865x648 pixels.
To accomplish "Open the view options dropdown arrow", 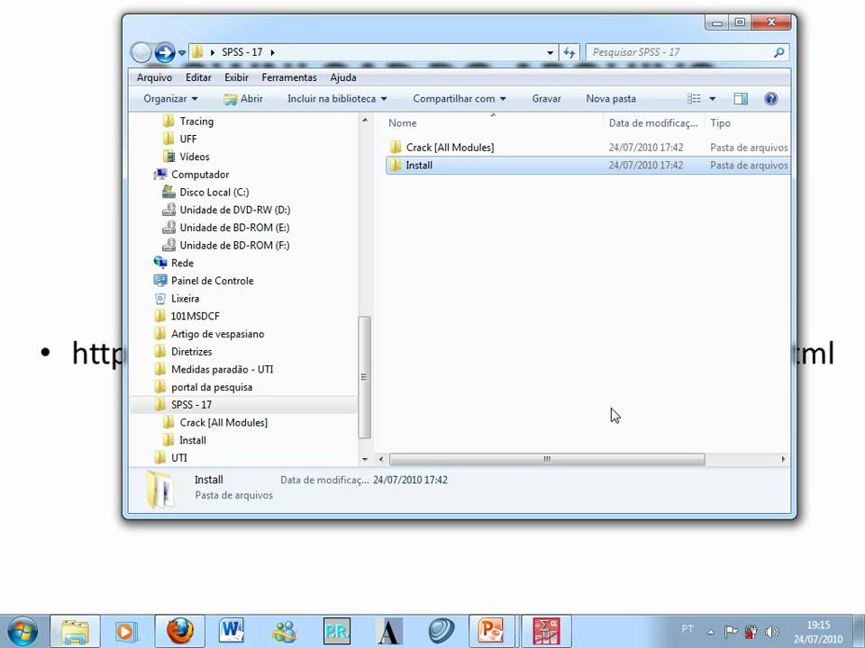I will coord(712,99).
